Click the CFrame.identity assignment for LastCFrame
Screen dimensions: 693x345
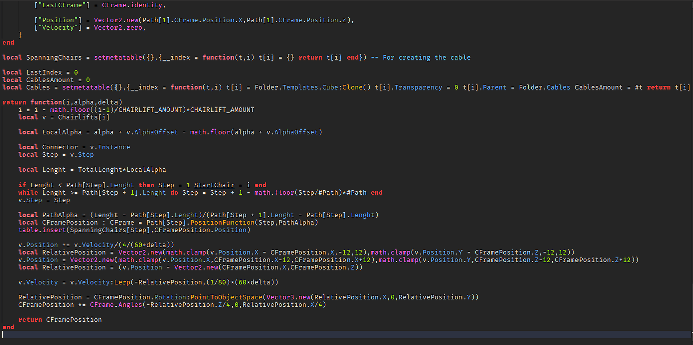coord(133,5)
